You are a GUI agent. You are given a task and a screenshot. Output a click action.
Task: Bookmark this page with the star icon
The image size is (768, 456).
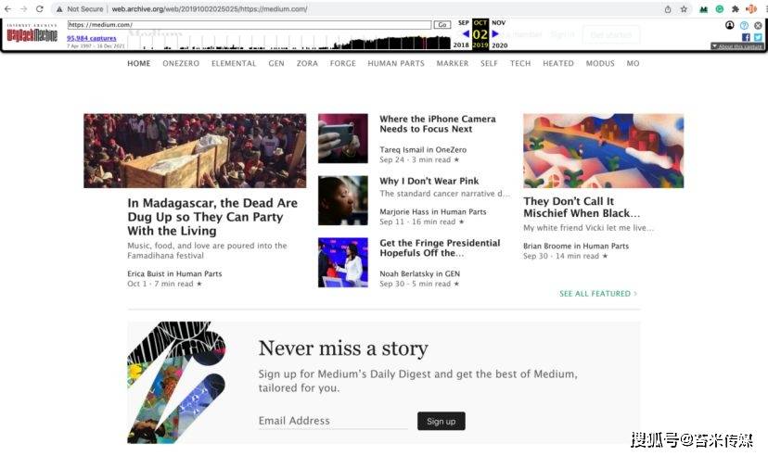pos(684,9)
